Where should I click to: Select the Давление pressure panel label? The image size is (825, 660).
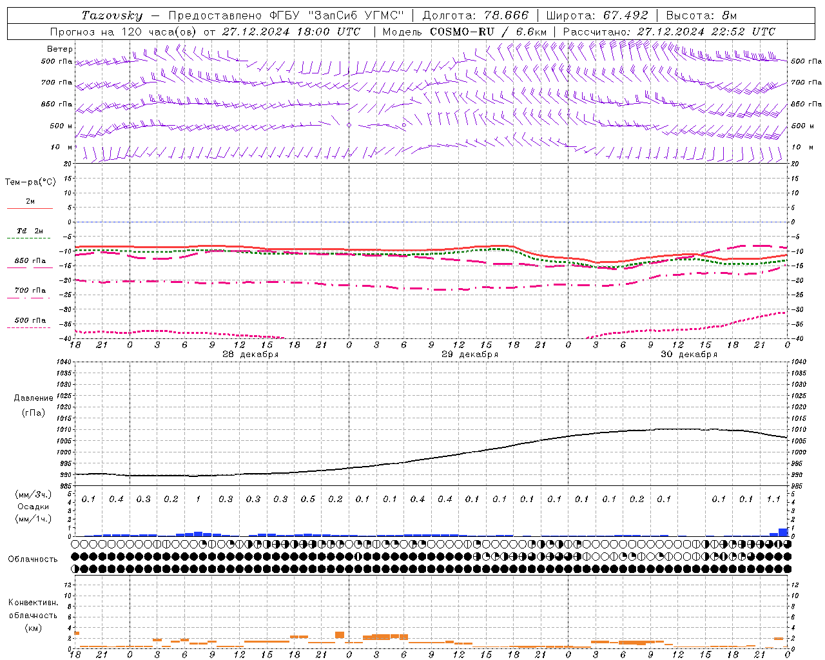coord(34,398)
